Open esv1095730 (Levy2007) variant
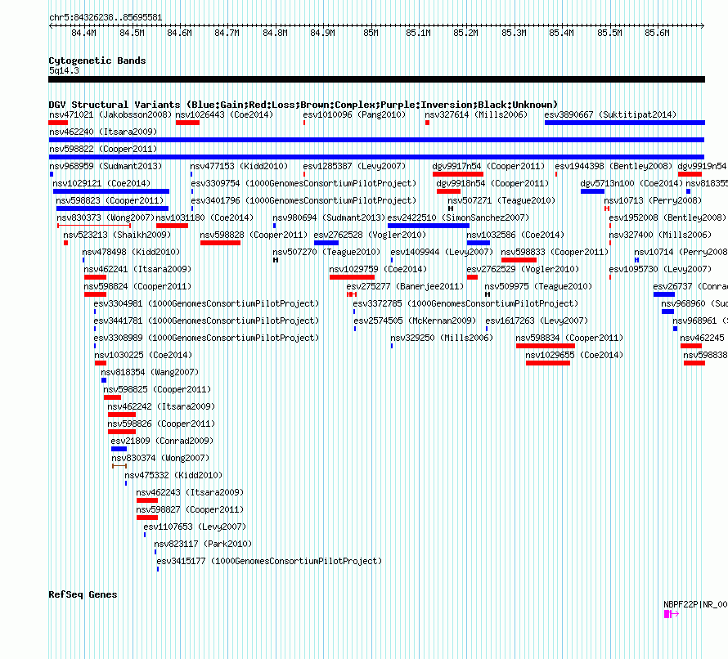This screenshot has height=659, width=728. (660, 269)
